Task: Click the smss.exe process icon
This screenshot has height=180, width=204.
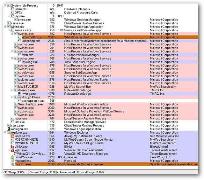Action: point(16,20)
